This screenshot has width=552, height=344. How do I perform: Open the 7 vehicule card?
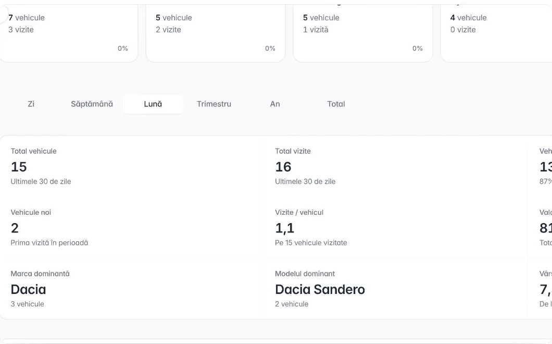[69, 33]
